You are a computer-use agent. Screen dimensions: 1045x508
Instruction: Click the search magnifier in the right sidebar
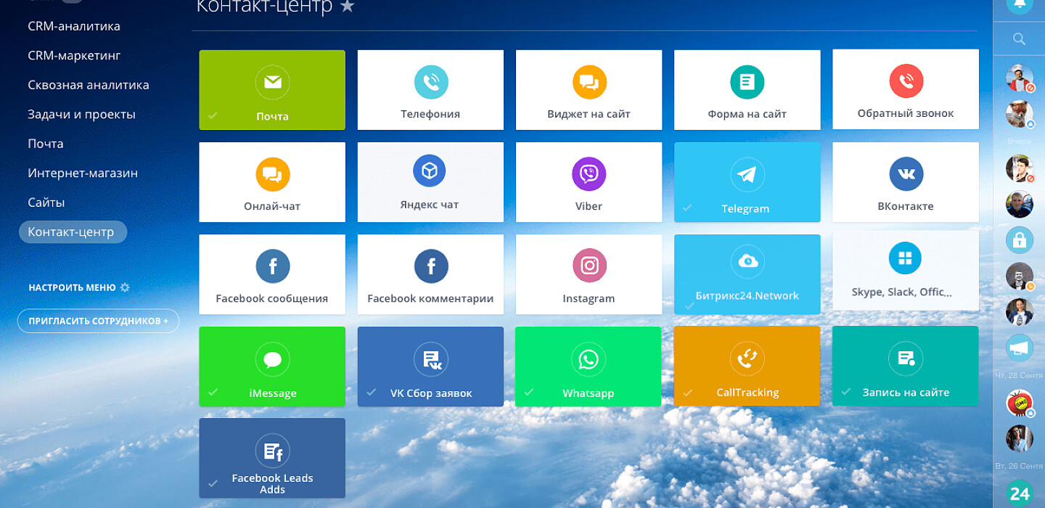1019,39
